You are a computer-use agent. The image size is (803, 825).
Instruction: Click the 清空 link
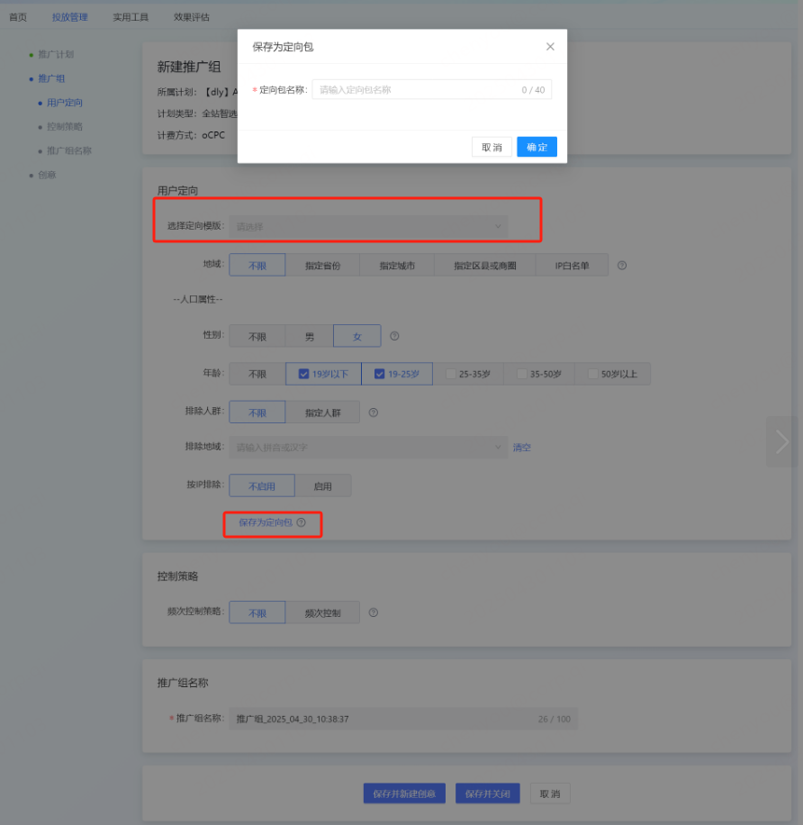[521, 448]
